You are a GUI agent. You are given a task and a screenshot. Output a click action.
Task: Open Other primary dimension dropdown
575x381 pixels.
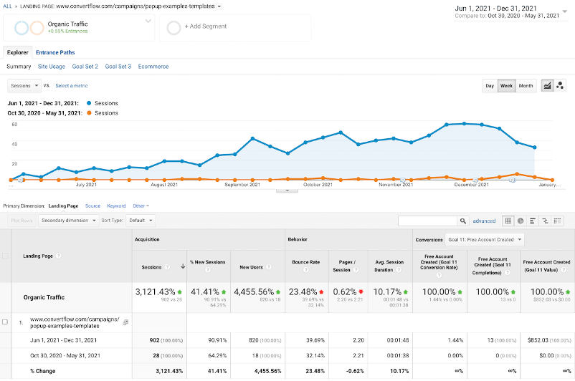(141, 206)
